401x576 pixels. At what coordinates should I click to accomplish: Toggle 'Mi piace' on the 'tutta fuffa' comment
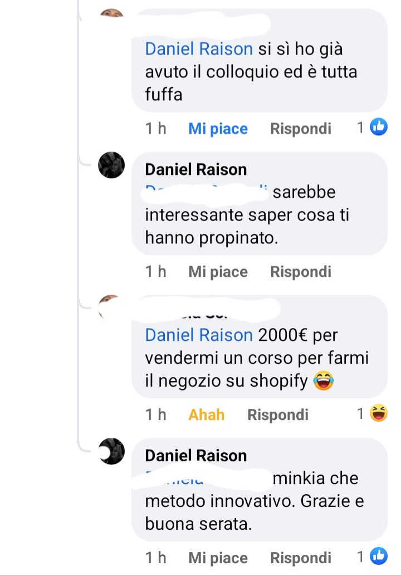tap(218, 129)
